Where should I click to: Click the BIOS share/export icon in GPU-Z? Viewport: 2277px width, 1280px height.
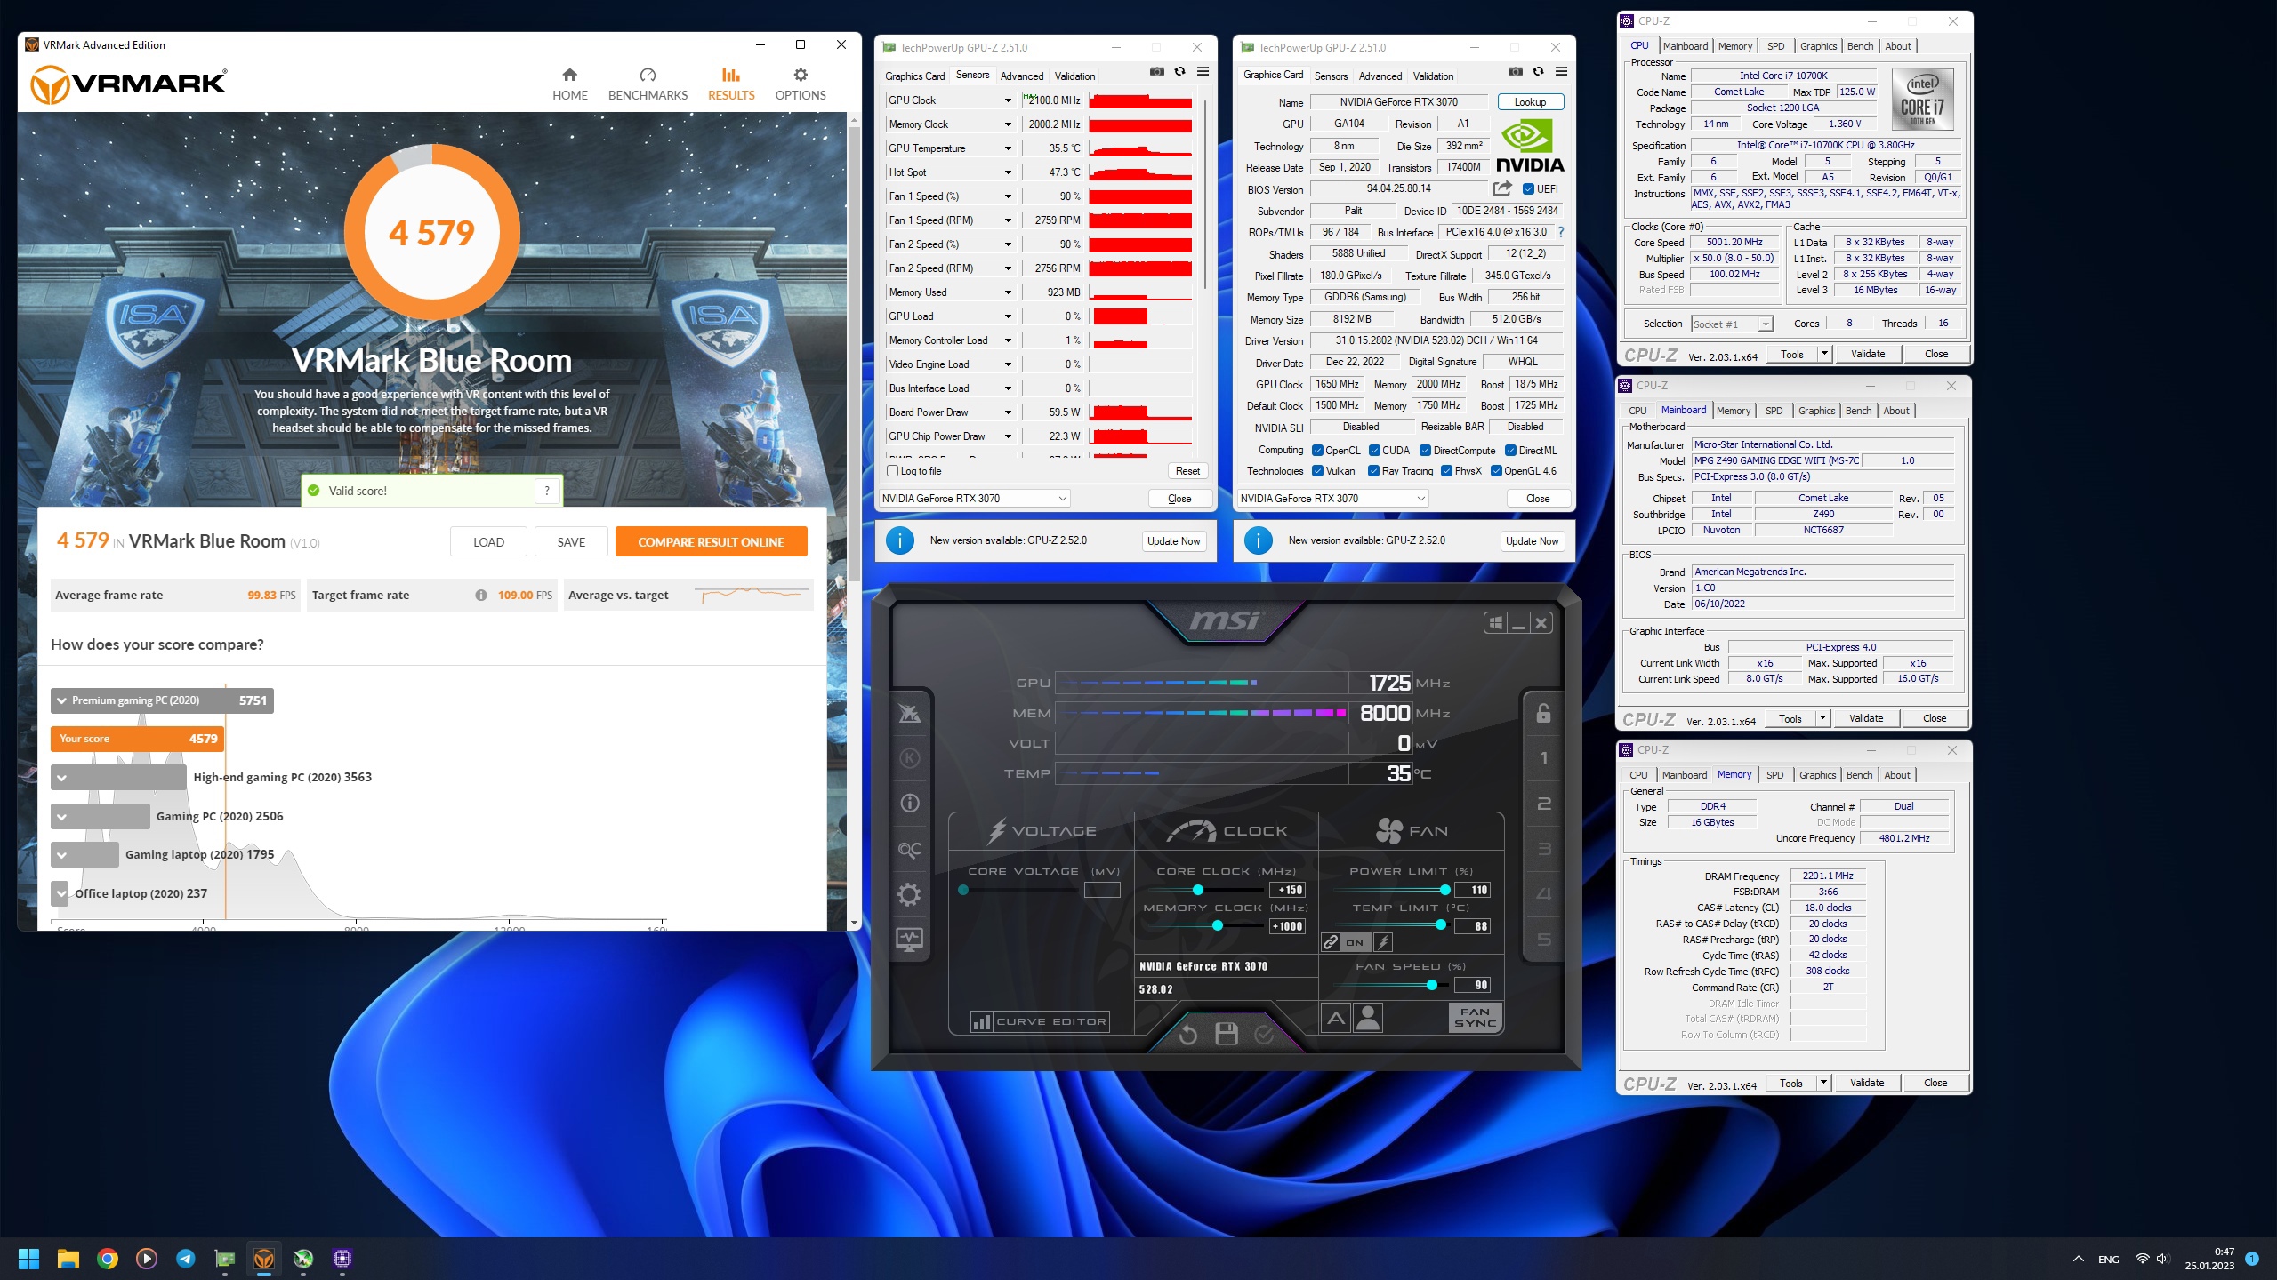click(x=1502, y=188)
